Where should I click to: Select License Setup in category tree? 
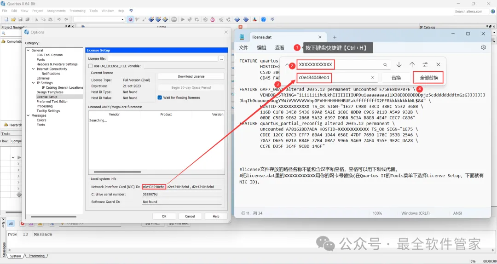pyautogui.click(x=47, y=97)
